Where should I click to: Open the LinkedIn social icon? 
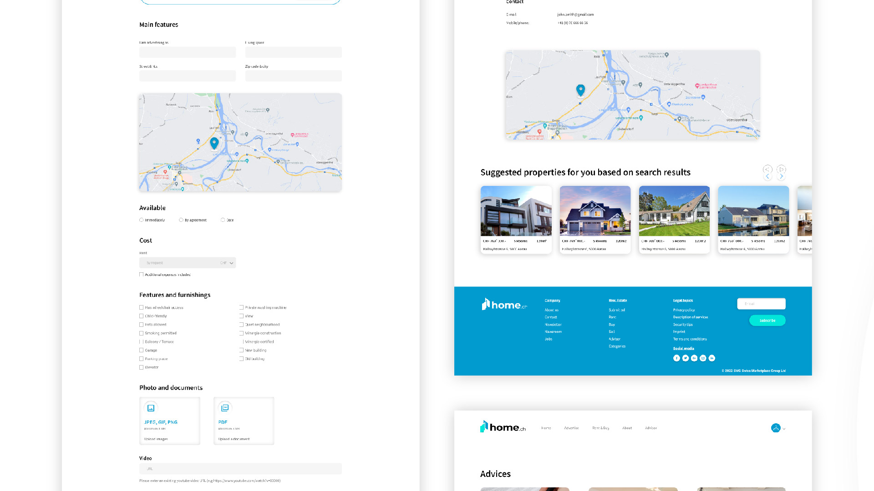coord(712,358)
